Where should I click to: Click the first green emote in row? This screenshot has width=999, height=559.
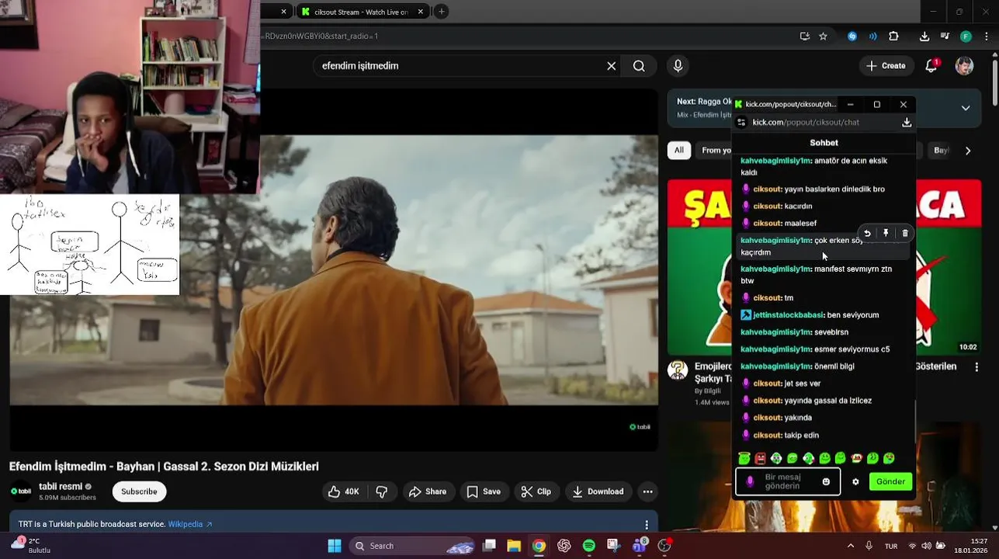pyautogui.click(x=744, y=458)
